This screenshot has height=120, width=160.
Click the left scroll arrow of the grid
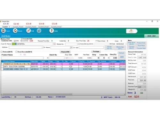point(2,94)
